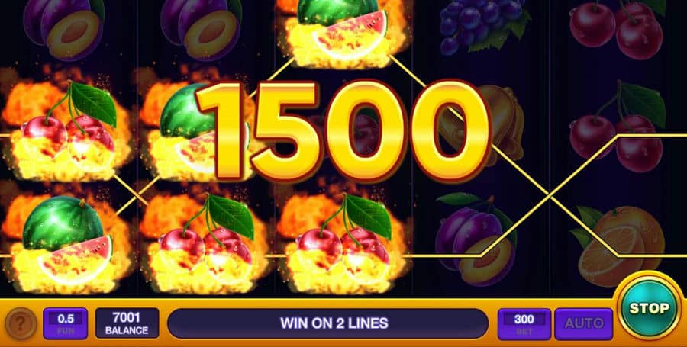687x347 pixels.
Task: Click the WIN ON 2 LINES message bar
Action: pyautogui.click(x=327, y=323)
